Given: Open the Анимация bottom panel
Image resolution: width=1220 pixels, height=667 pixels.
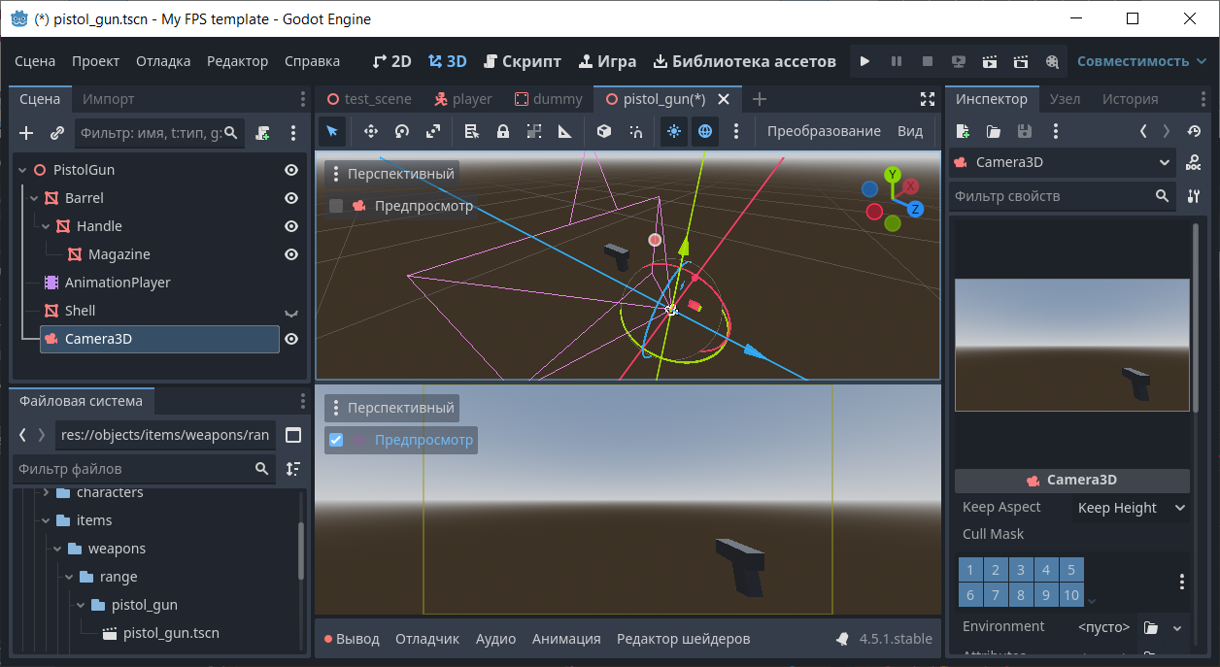Looking at the screenshot, I should [x=566, y=639].
